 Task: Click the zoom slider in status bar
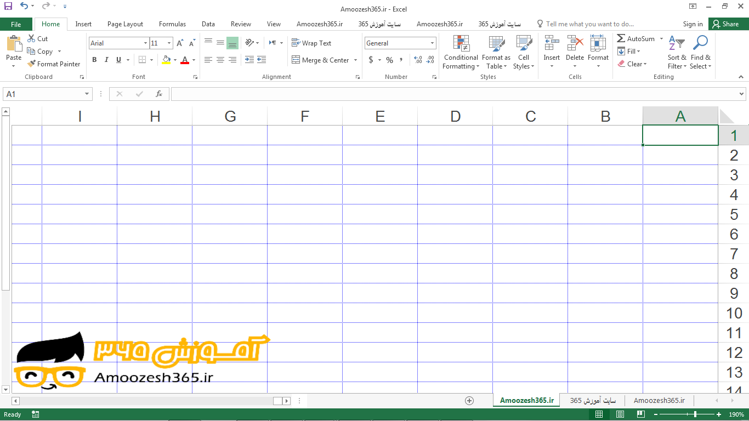[695, 414]
